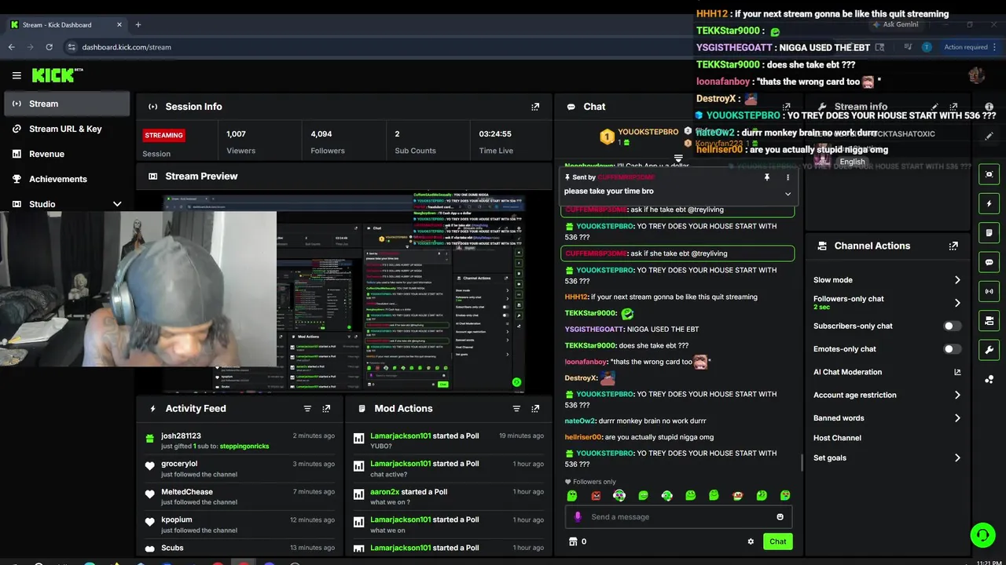This screenshot has height=565, width=1006.
Task: Expand the Studio sidebar section
Action: 117,204
